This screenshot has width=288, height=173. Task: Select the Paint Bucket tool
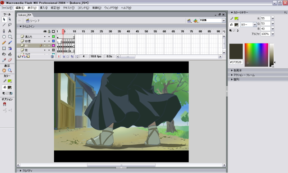(x=10, y=54)
